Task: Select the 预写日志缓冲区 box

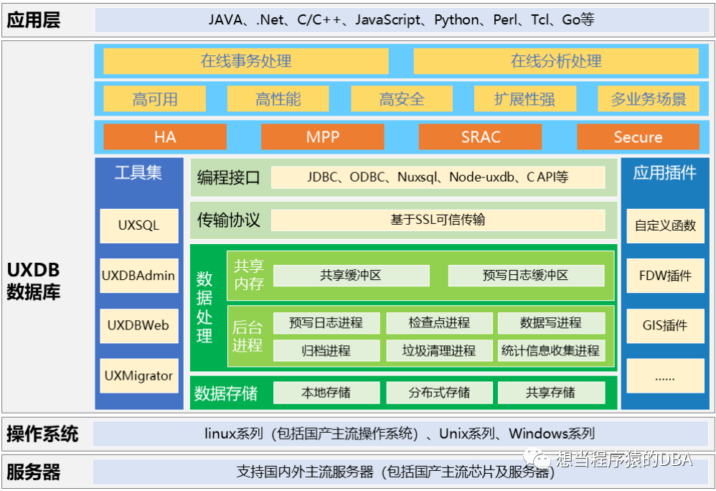Action: [x=526, y=276]
